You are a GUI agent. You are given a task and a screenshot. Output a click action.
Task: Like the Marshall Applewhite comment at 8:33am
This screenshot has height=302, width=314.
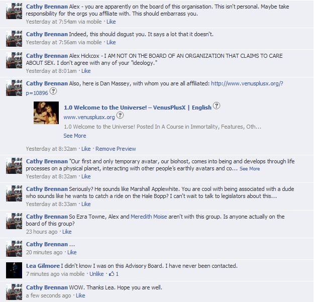(x=86, y=204)
